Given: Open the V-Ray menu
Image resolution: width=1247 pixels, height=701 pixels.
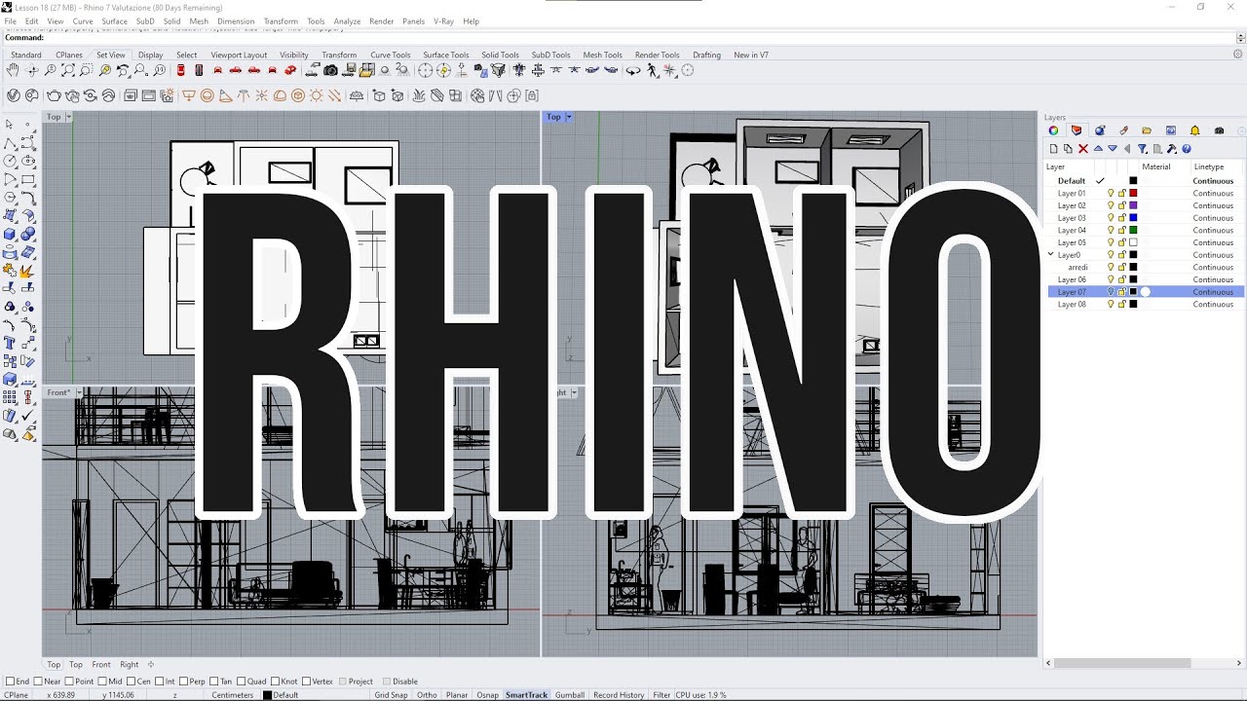Looking at the screenshot, I should coord(443,21).
